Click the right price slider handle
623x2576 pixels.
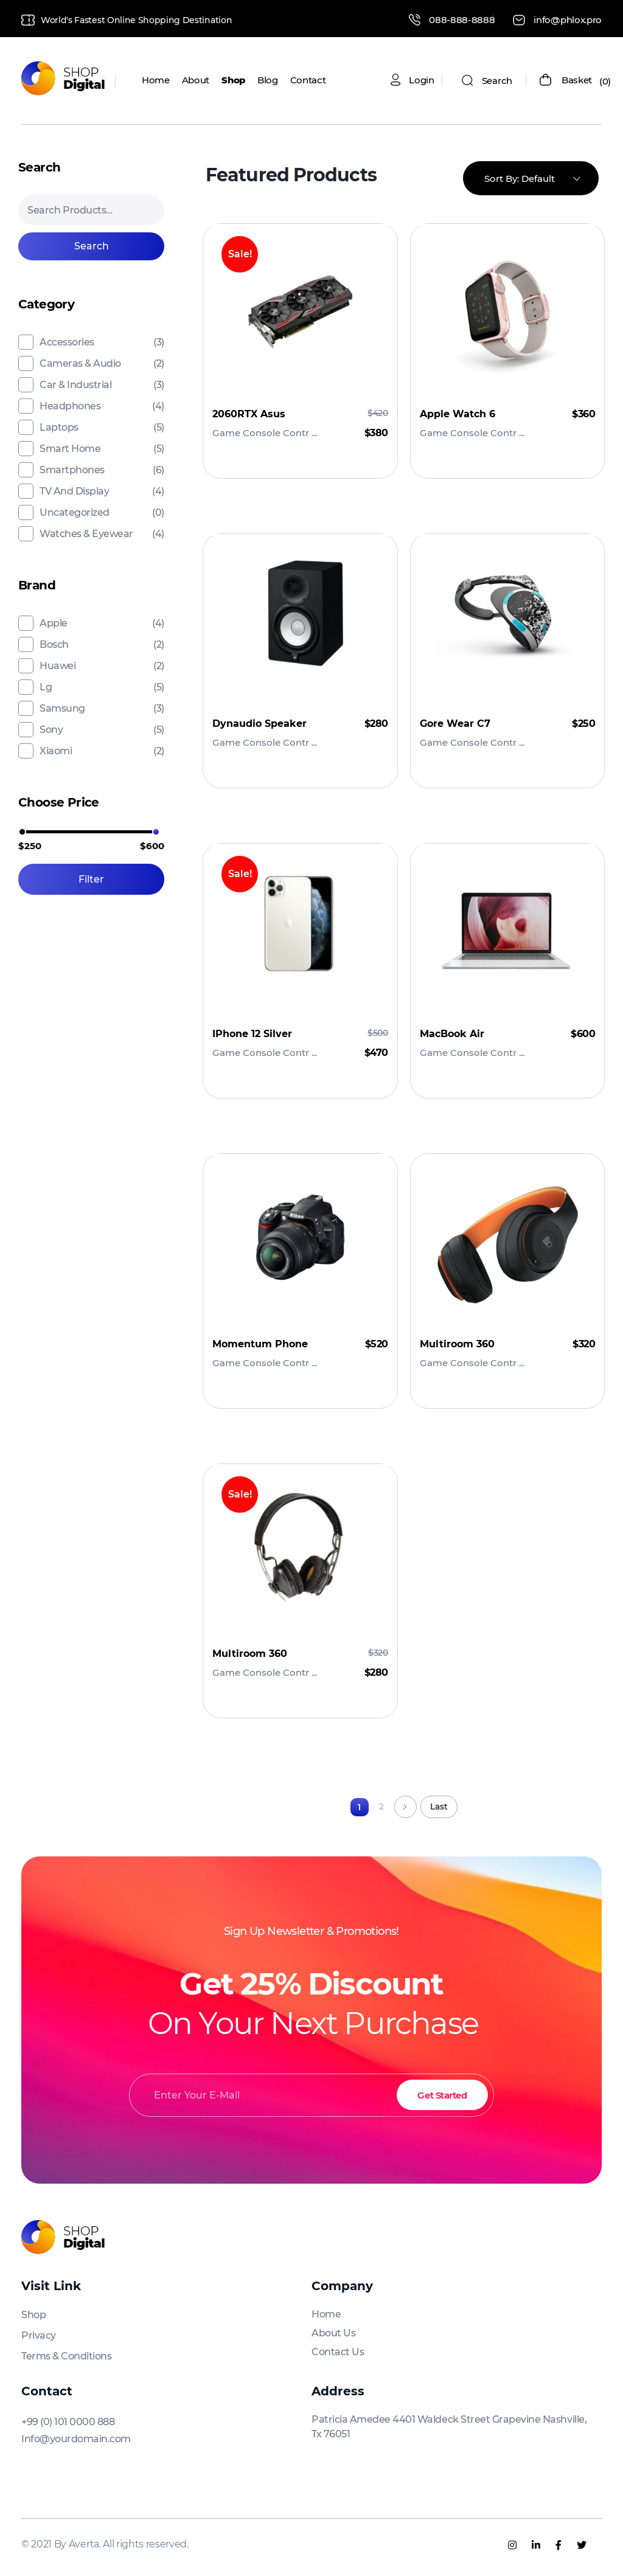click(156, 831)
